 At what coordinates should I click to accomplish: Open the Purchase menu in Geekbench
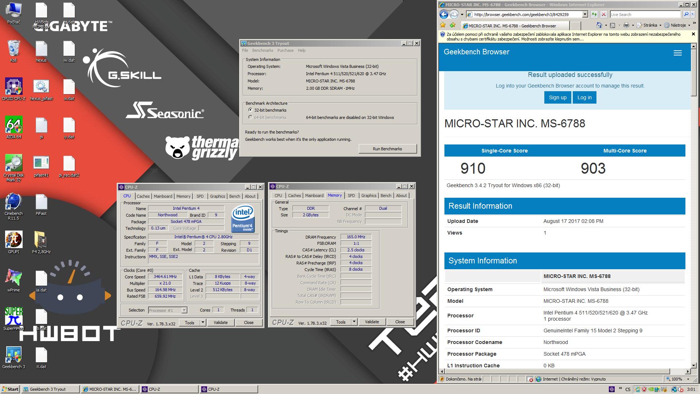pos(285,50)
